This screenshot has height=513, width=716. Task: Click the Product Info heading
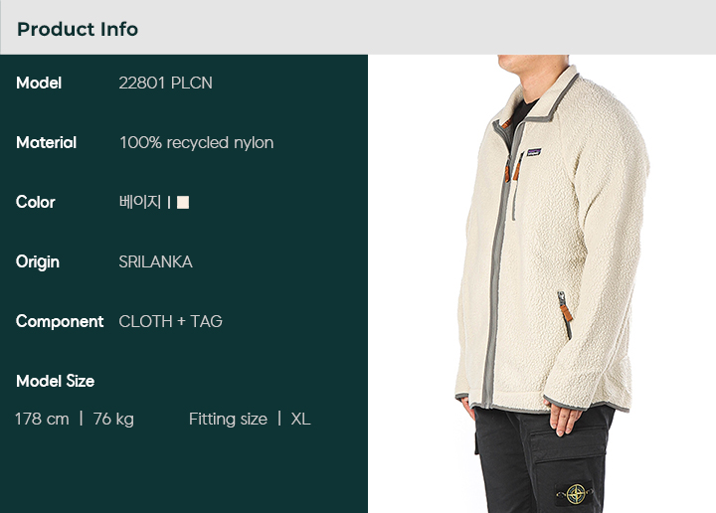coord(78,29)
